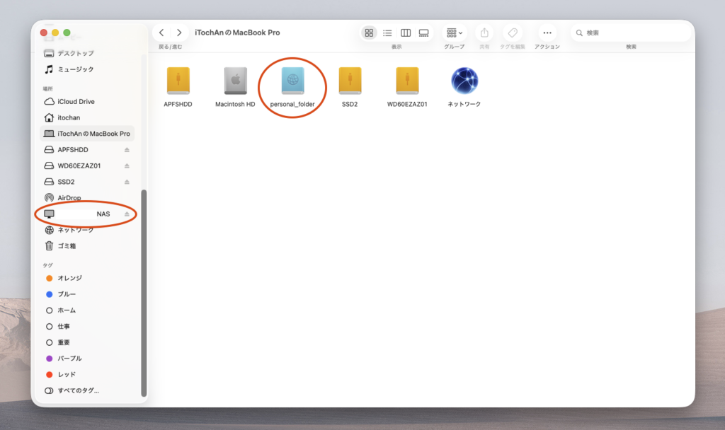Eject the NAS from sidebar
725x430 pixels.
point(127,214)
